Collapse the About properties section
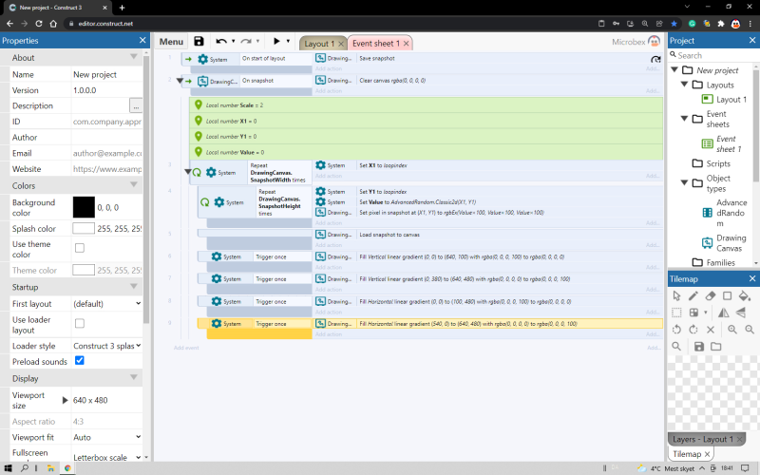The image size is (760, 475). coord(134,57)
